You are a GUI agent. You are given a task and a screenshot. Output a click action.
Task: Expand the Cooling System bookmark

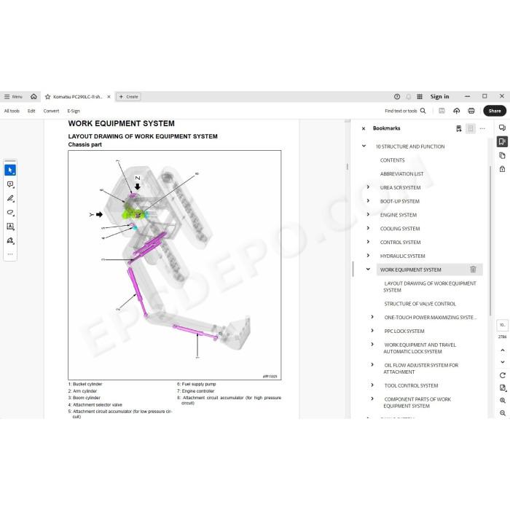(368, 228)
